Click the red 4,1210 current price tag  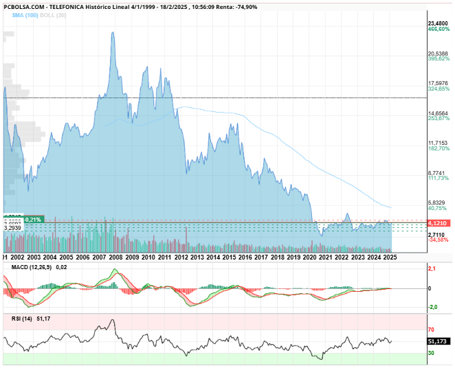(439, 223)
